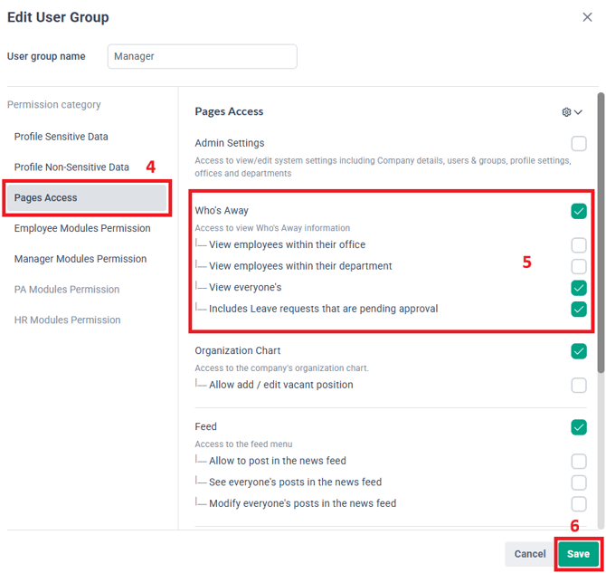Enable Allow add / edit vacant position
The height and width of the screenshot is (573, 606).
tap(579, 386)
